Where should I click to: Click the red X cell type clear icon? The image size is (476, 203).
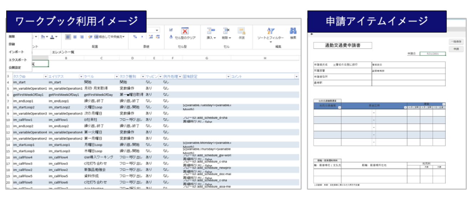[185, 31]
